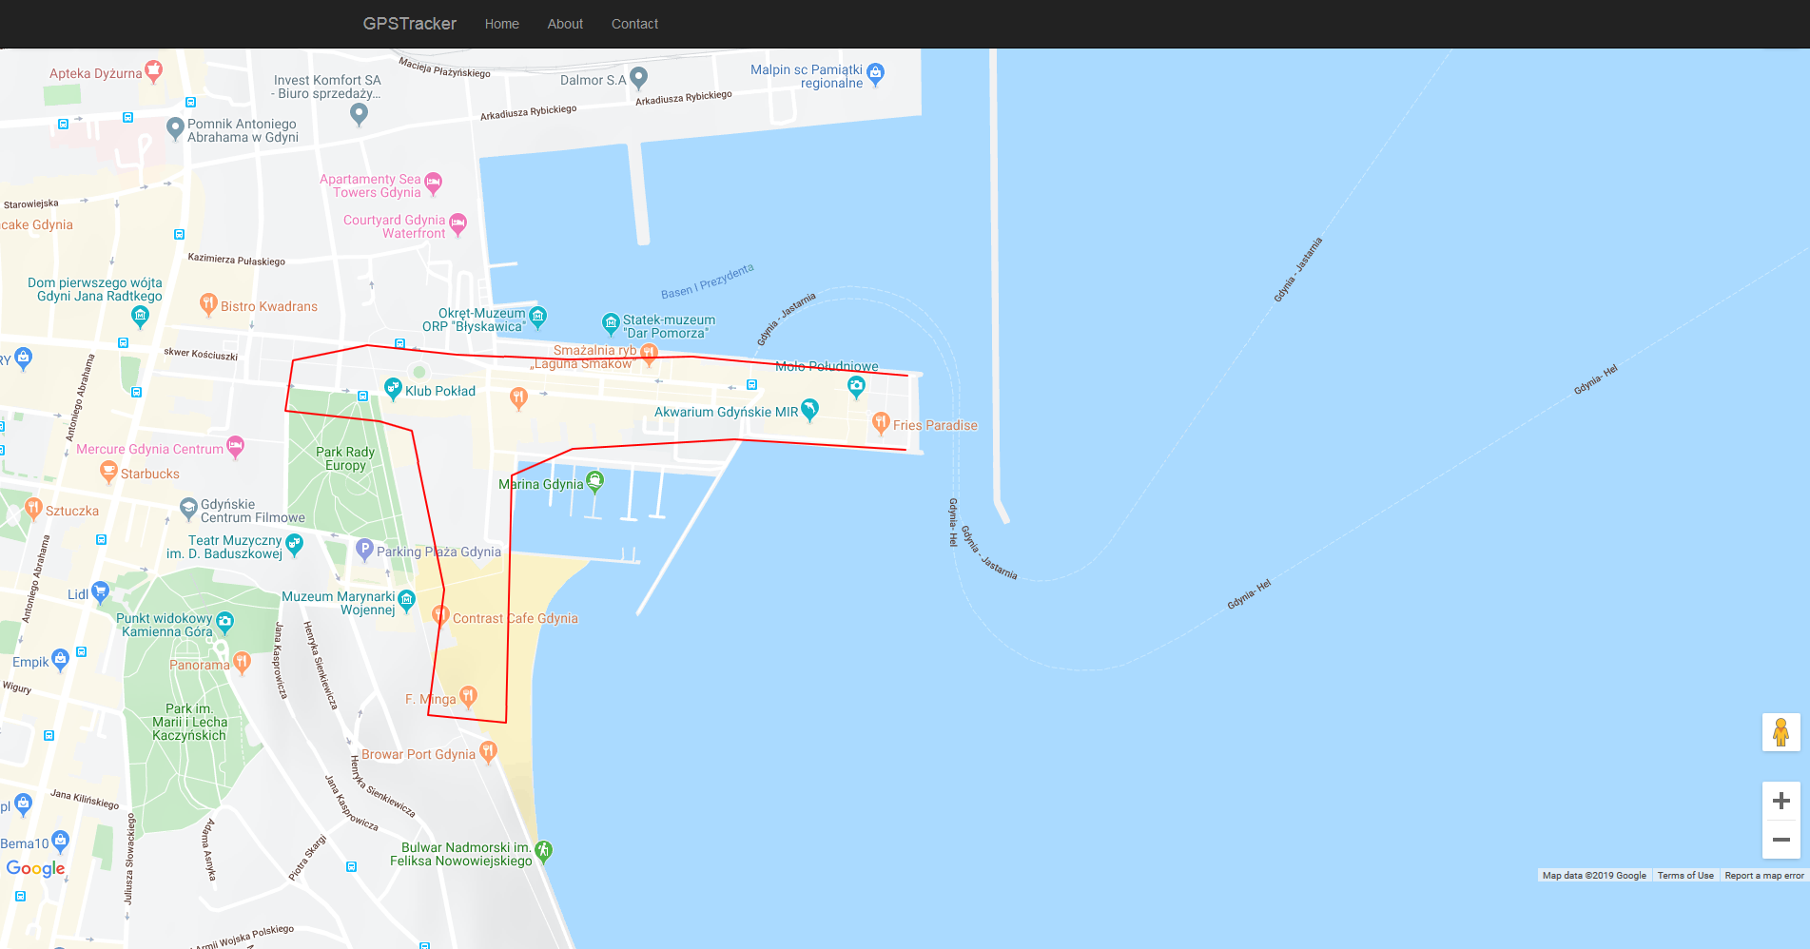This screenshot has height=949, width=1810.
Task: Click the Punkt widokowy Kamienna Góra marker
Action: pyautogui.click(x=224, y=623)
